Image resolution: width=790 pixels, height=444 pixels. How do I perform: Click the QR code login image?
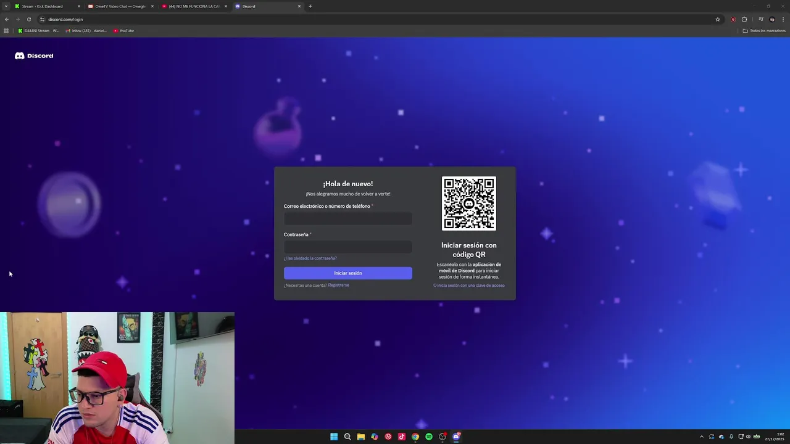pyautogui.click(x=469, y=203)
